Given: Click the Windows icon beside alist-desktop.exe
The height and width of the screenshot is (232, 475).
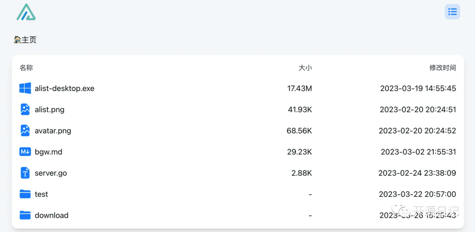Looking at the screenshot, I should [25, 88].
